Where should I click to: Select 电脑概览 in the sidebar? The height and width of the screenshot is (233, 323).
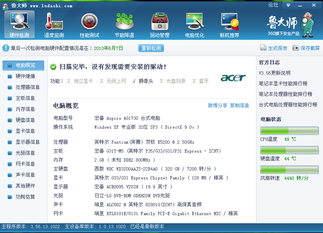click(23, 65)
